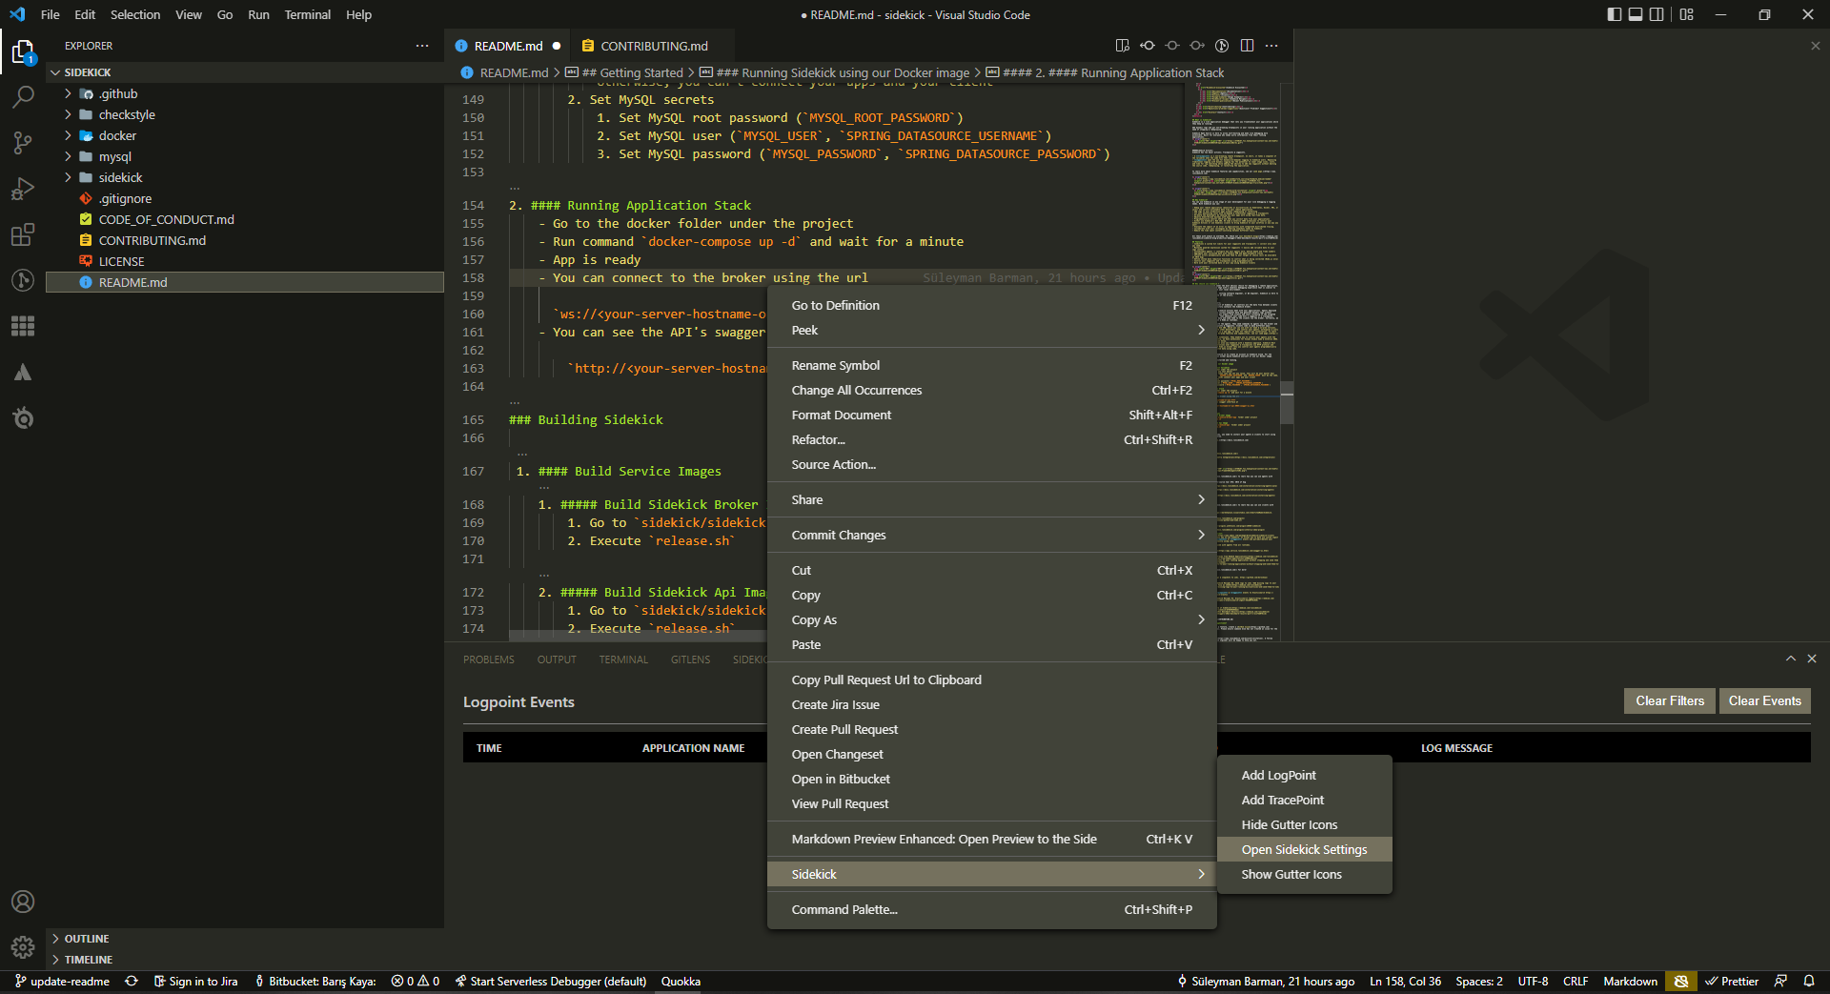Open Explorer Views and More Actions ellipsis
The image size is (1830, 994).
point(422,46)
